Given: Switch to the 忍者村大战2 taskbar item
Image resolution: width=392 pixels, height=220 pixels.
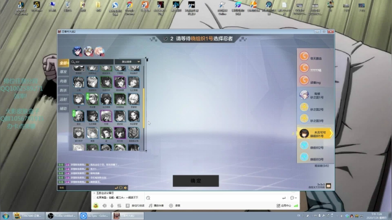Looking at the screenshot, I should point(128,216).
